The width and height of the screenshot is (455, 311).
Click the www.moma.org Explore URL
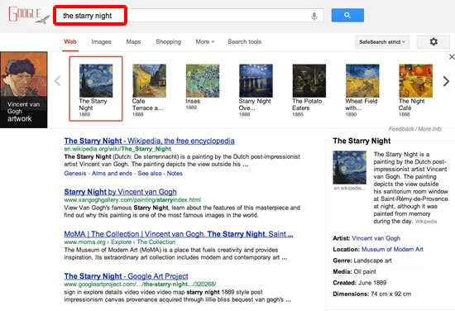point(120,242)
